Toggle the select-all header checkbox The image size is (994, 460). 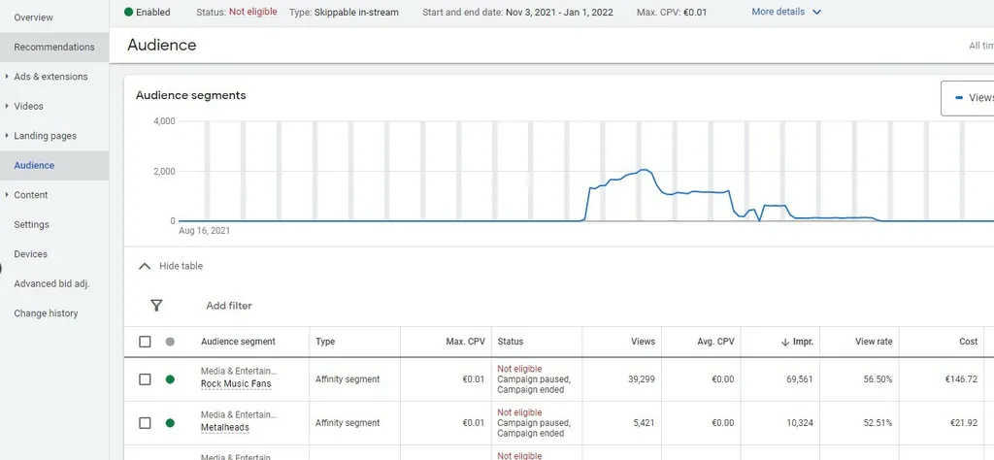[x=145, y=342]
